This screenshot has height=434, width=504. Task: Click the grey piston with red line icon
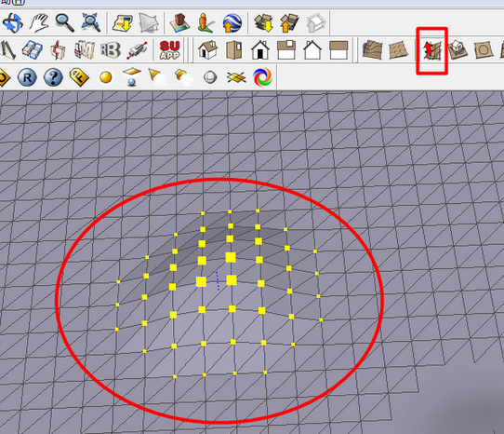(138, 50)
